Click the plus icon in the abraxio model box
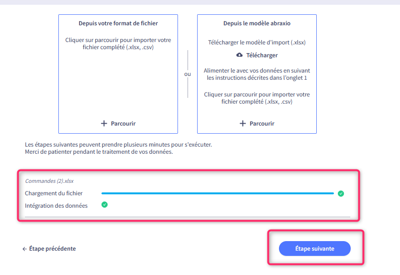 [x=243, y=124]
